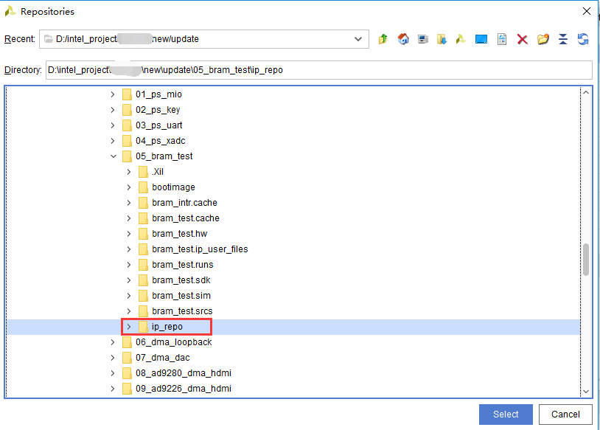Delete selected item with red X icon

coord(523,39)
